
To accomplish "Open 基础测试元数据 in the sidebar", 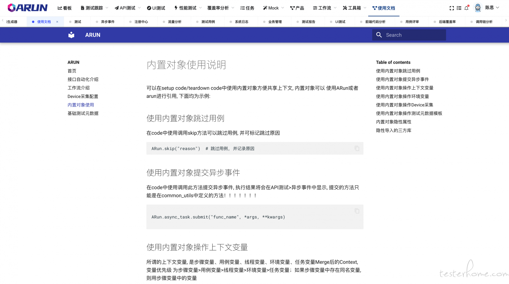I will click(x=83, y=113).
